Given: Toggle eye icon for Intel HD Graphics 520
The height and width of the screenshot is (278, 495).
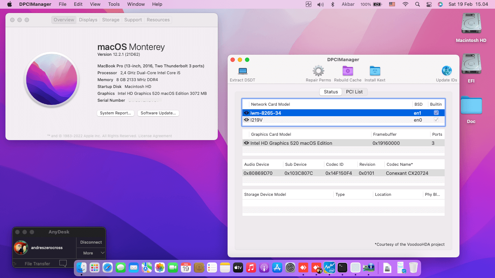Looking at the screenshot, I should 246,143.
